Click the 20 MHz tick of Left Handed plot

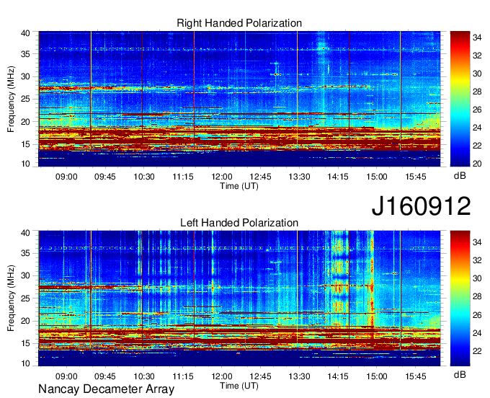(25, 321)
